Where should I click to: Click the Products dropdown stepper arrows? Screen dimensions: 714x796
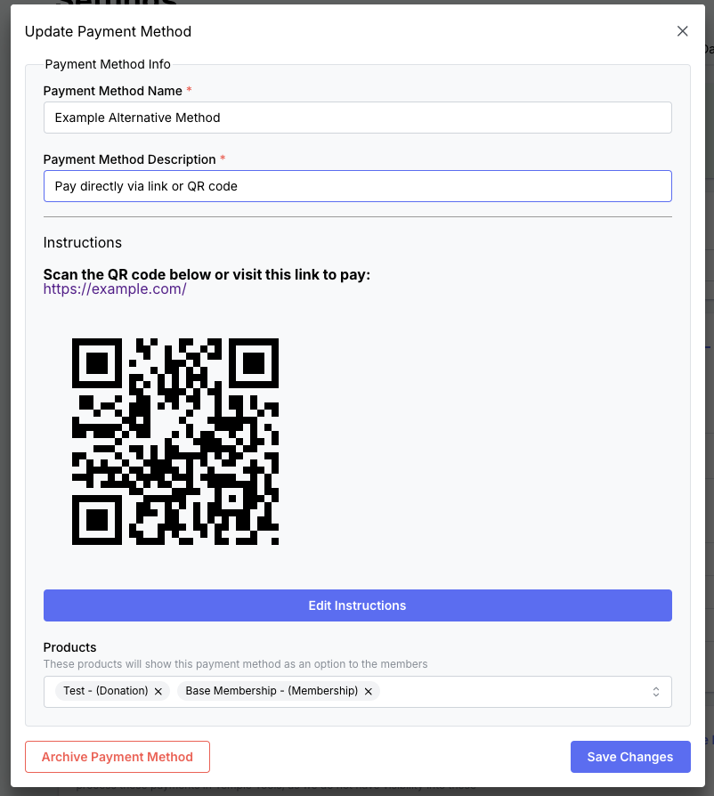pyautogui.click(x=655, y=691)
